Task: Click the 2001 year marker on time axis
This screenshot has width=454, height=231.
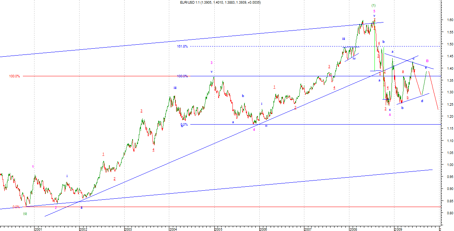Action: [x=38, y=229]
